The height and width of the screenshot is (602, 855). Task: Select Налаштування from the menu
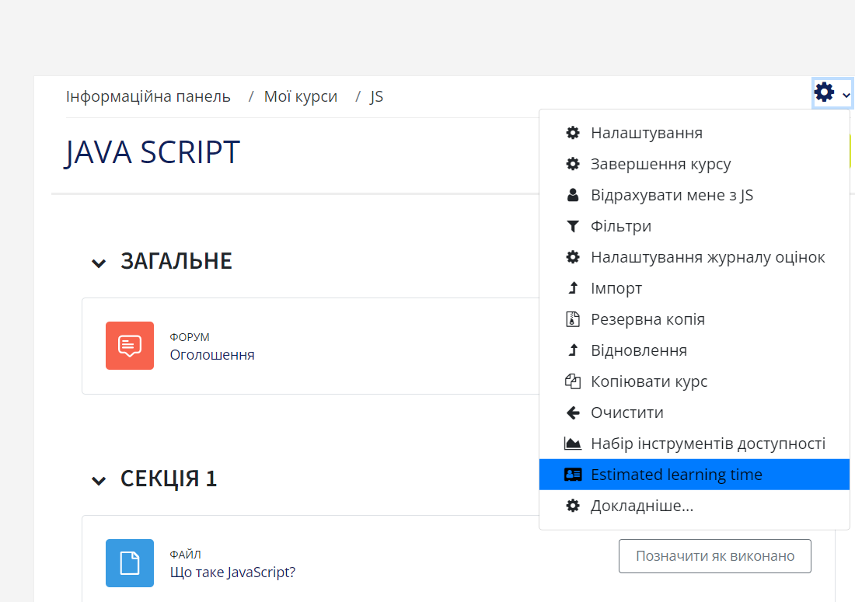click(647, 132)
